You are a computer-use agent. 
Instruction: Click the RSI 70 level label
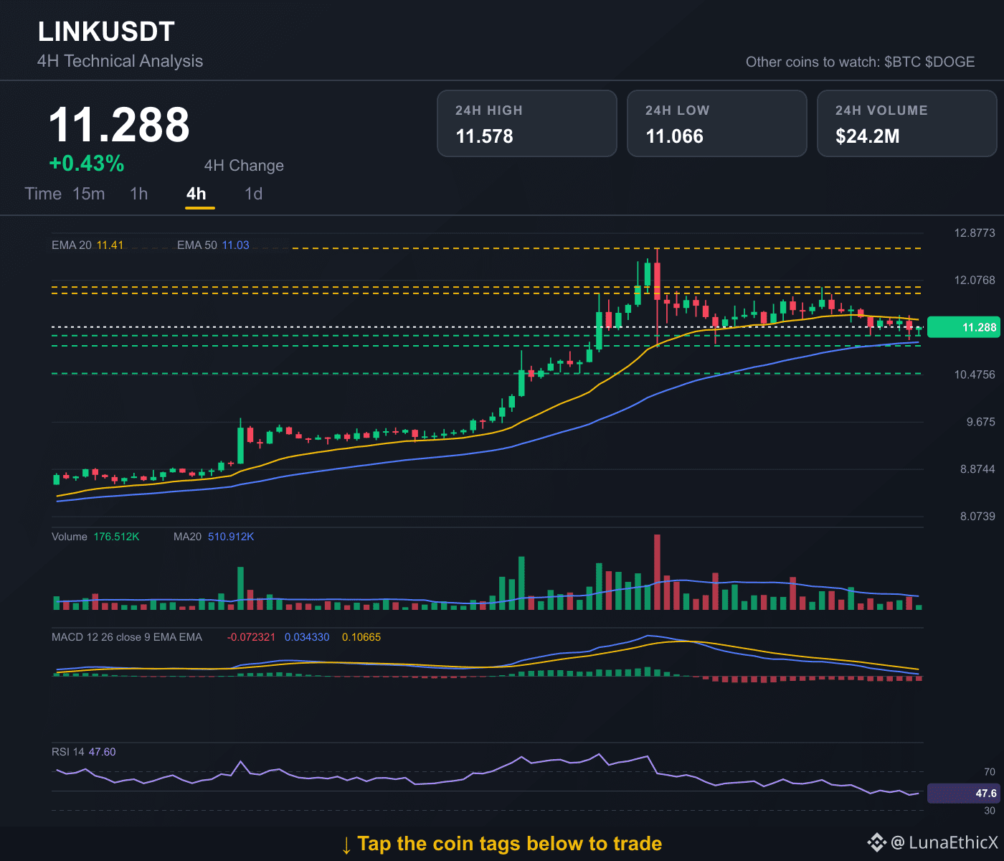coord(990,772)
